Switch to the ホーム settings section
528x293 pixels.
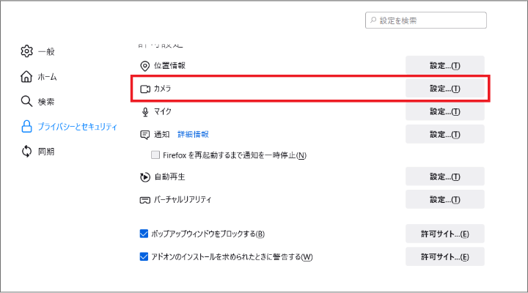coord(47,76)
